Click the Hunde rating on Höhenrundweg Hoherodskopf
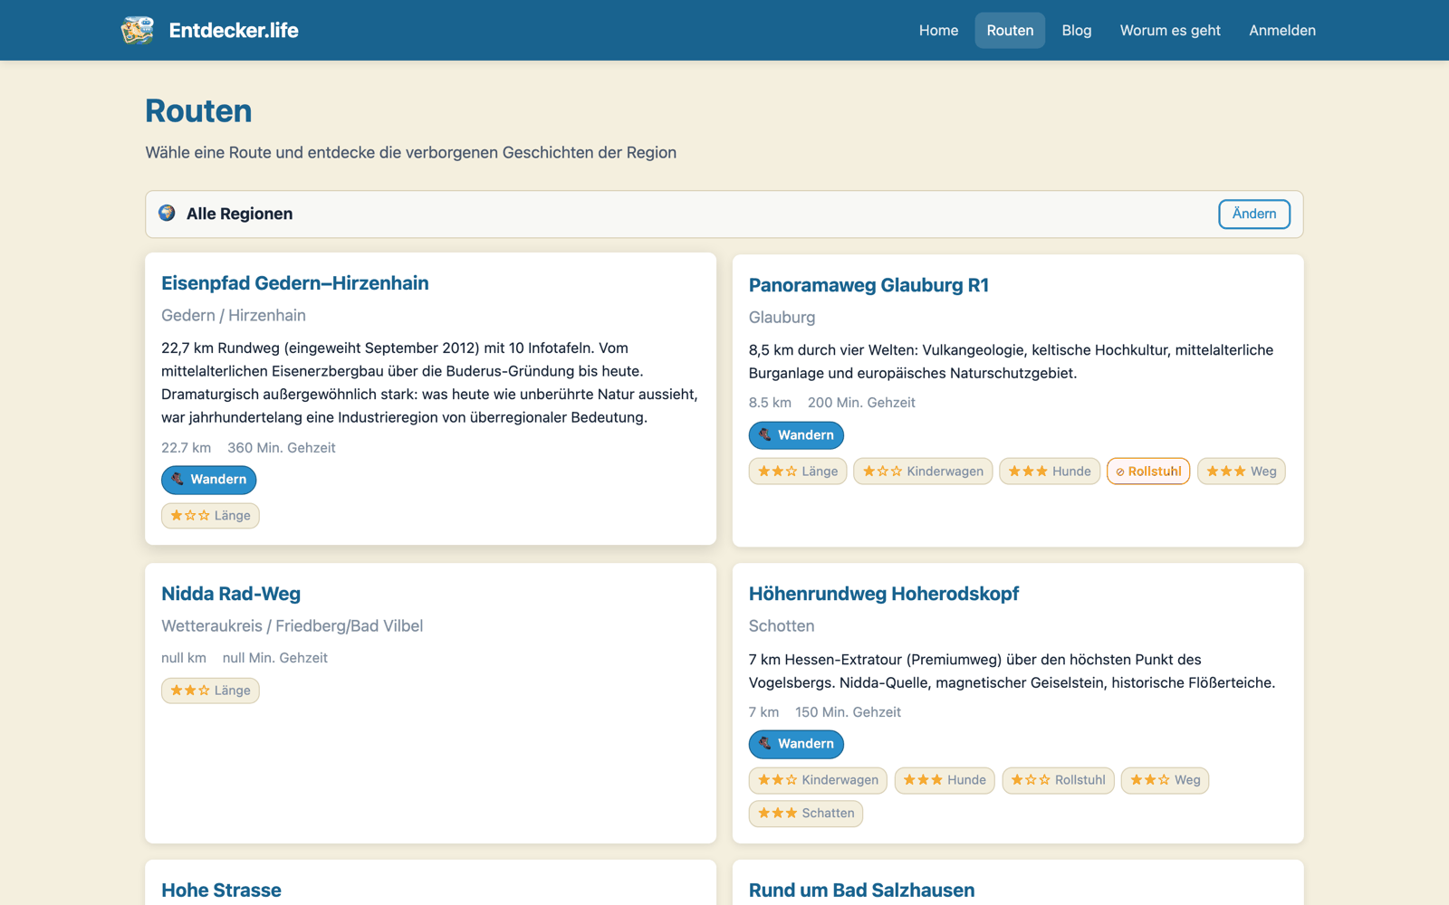This screenshot has height=905, width=1449. pos(945,780)
